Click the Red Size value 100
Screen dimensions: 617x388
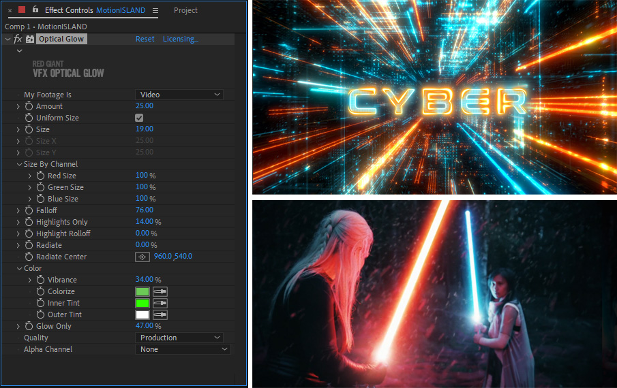142,175
